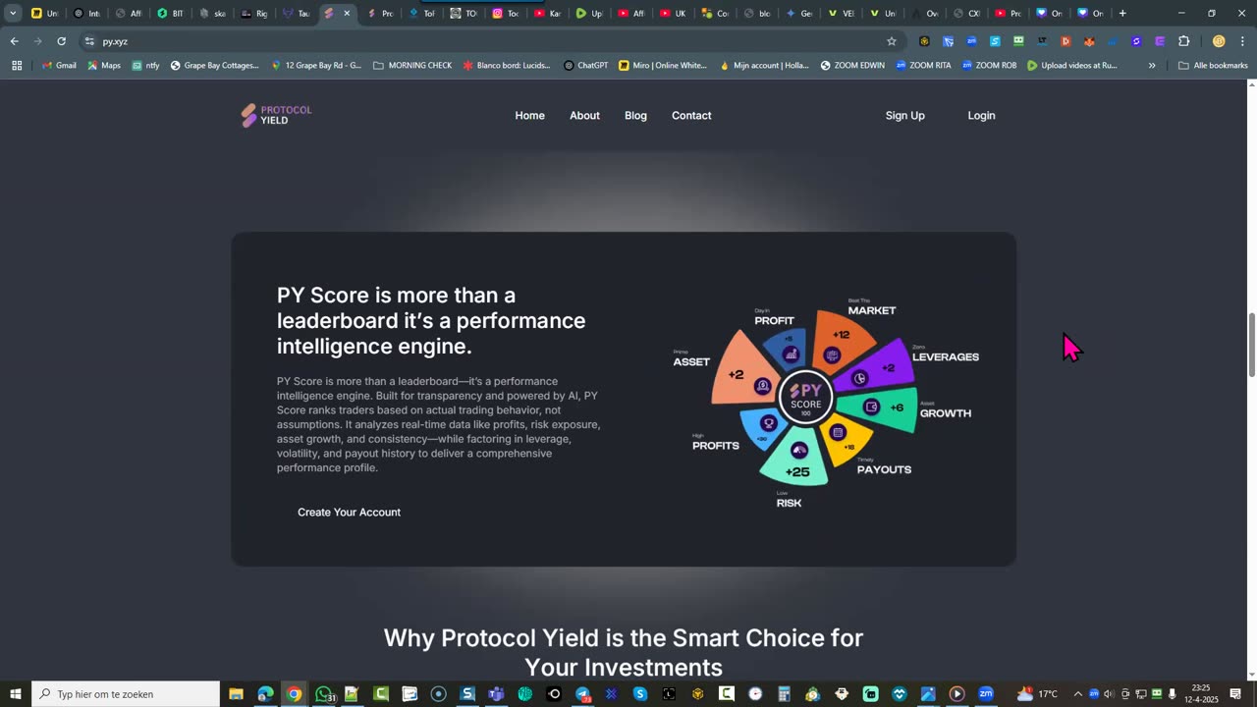
Task: Click the Login link
Action: coord(981,116)
